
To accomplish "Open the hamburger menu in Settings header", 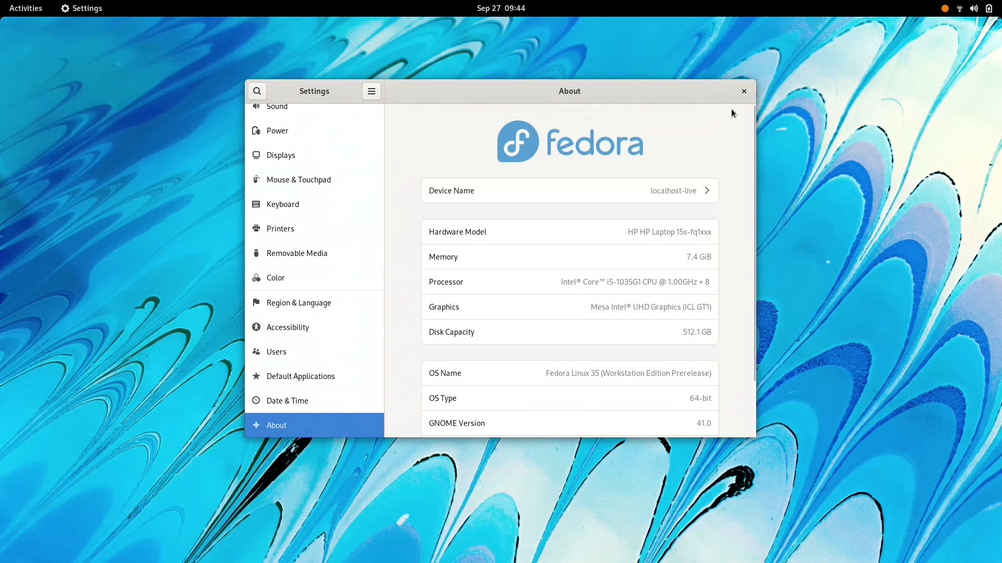I will click(x=372, y=91).
